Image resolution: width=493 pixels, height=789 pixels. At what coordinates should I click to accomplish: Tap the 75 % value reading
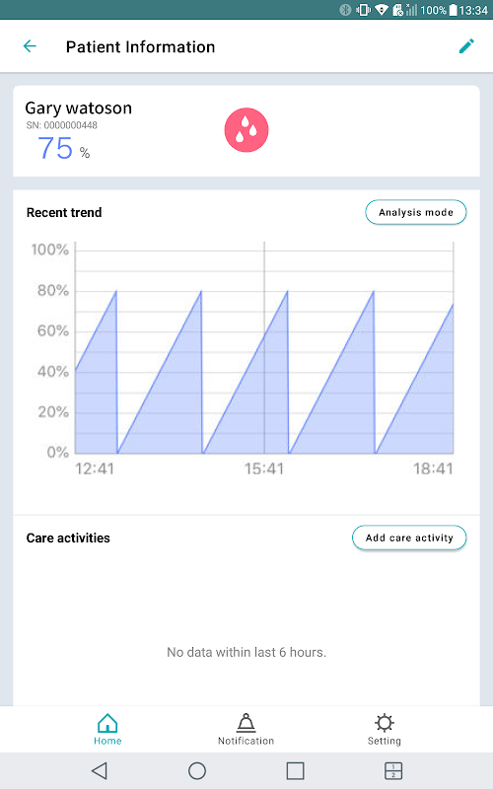[64, 149]
